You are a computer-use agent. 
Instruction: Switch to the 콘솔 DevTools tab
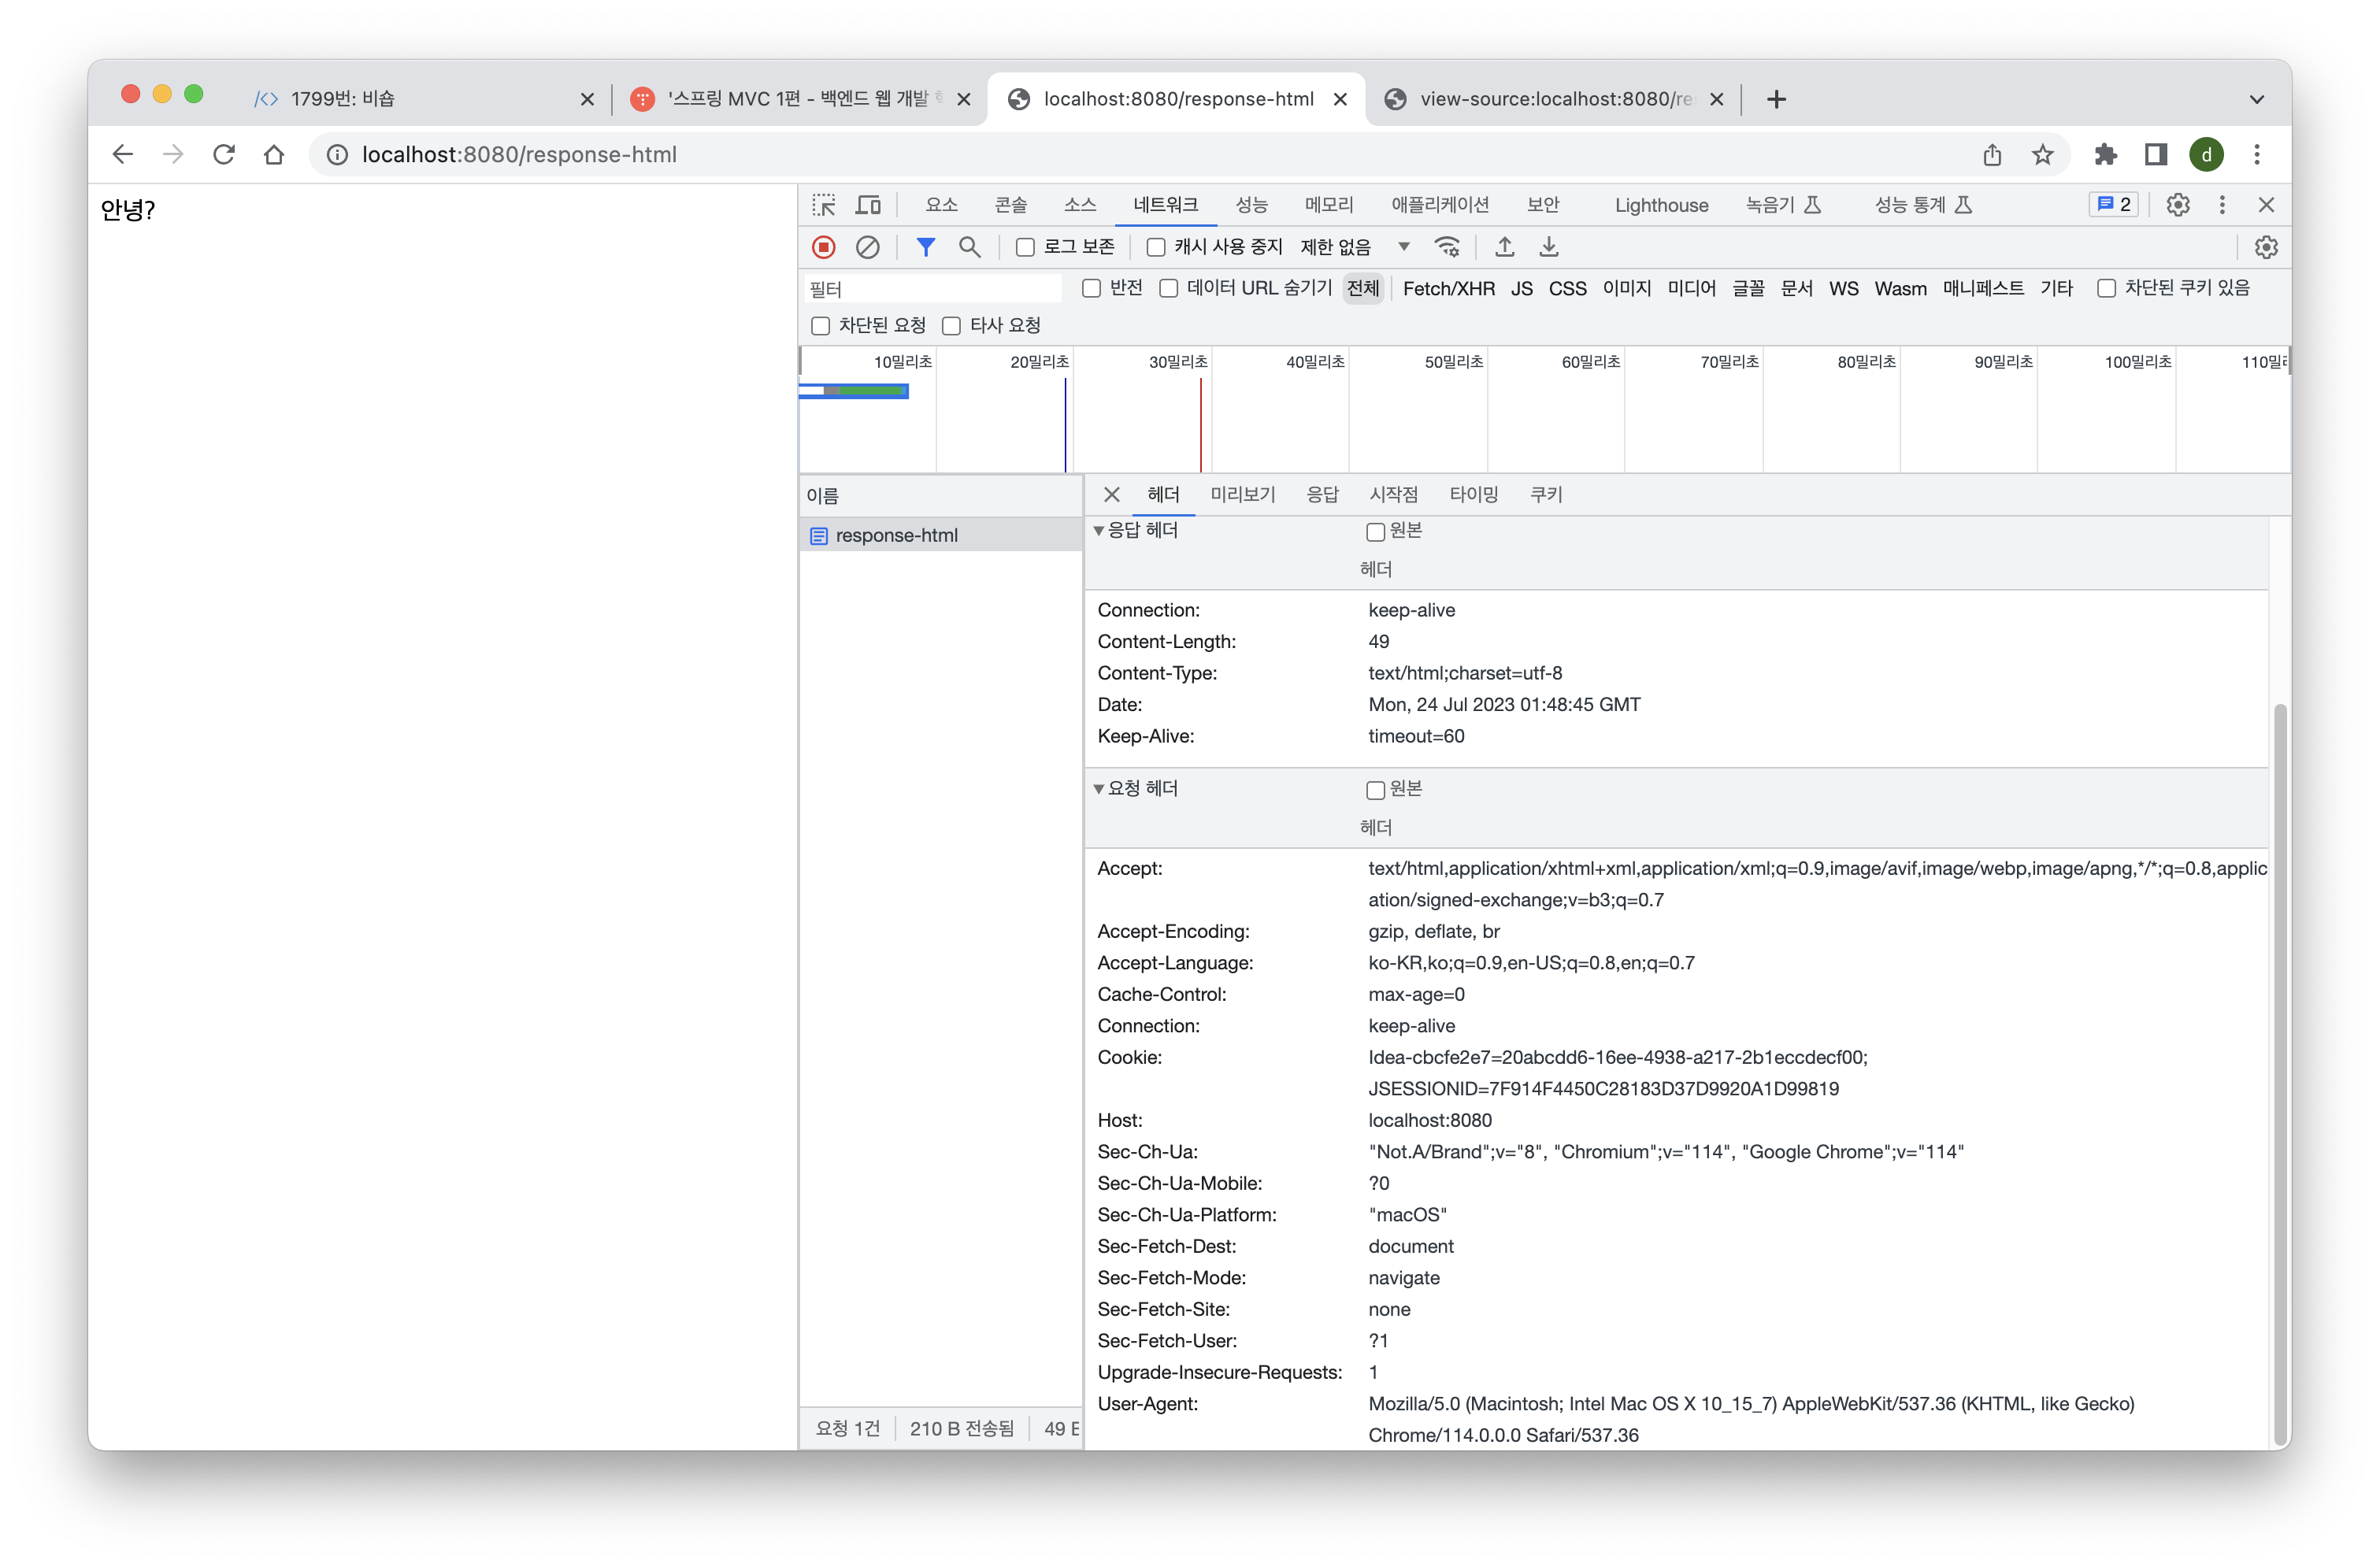click(x=1010, y=205)
